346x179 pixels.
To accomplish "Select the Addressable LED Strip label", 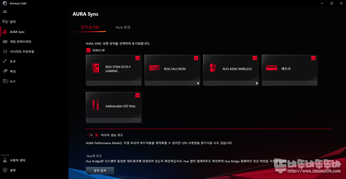I will click(x=120, y=106).
